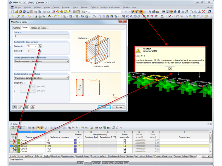Click Annuler in the Modifier le solide dialog

click(x=119, y=107)
